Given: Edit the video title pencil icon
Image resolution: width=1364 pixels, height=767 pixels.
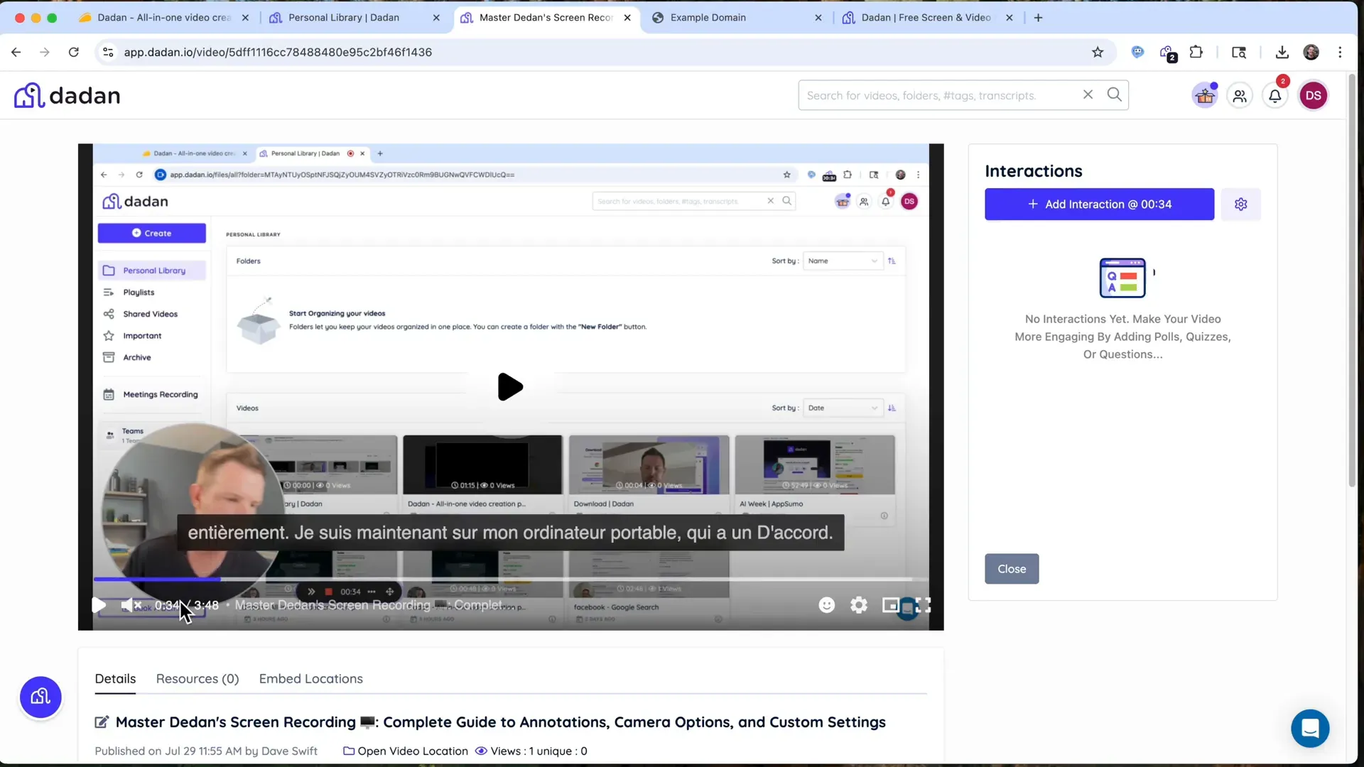Looking at the screenshot, I should 102,722.
